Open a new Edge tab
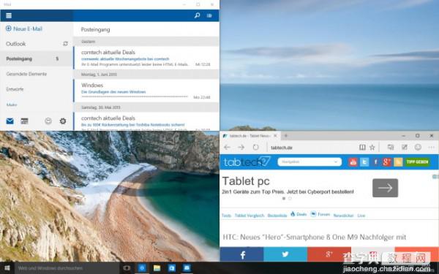439x274 pixels. (286, 136)
